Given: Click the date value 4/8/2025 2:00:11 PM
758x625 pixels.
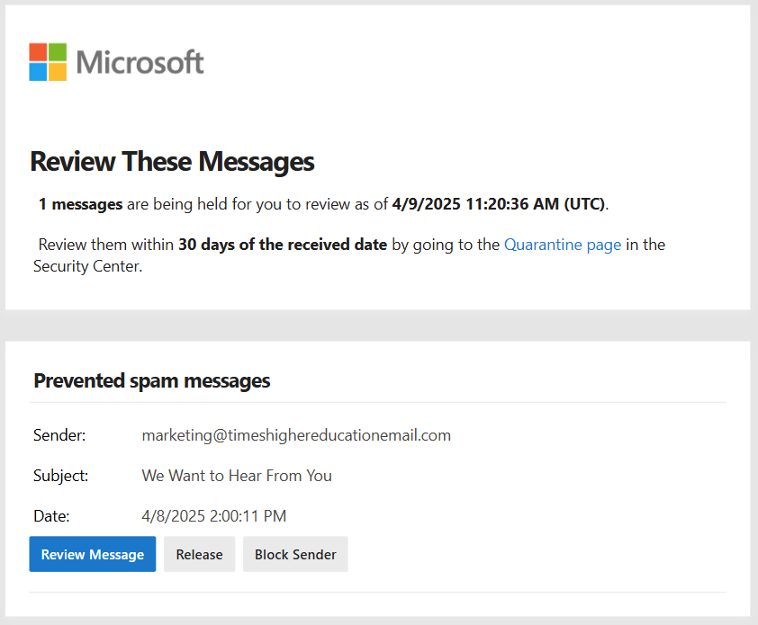Looking at the screenshot, I should 213,516.
